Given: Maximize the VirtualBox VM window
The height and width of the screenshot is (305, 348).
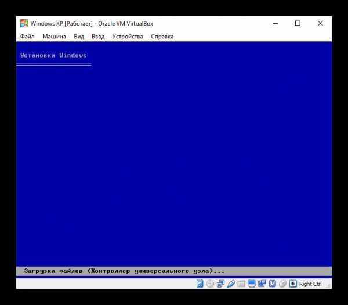Looking at the screenshot, I should (298, 23).
